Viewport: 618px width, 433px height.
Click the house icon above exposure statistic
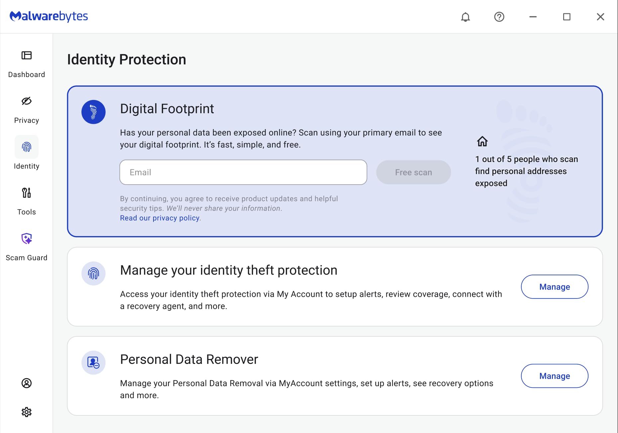482,141
